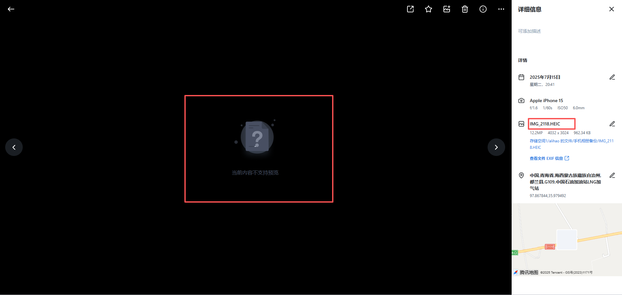Edit the filename IMG_2118.HEIC via pencil icon
This screenshot has height=295, width=622.
click(612, 124)
